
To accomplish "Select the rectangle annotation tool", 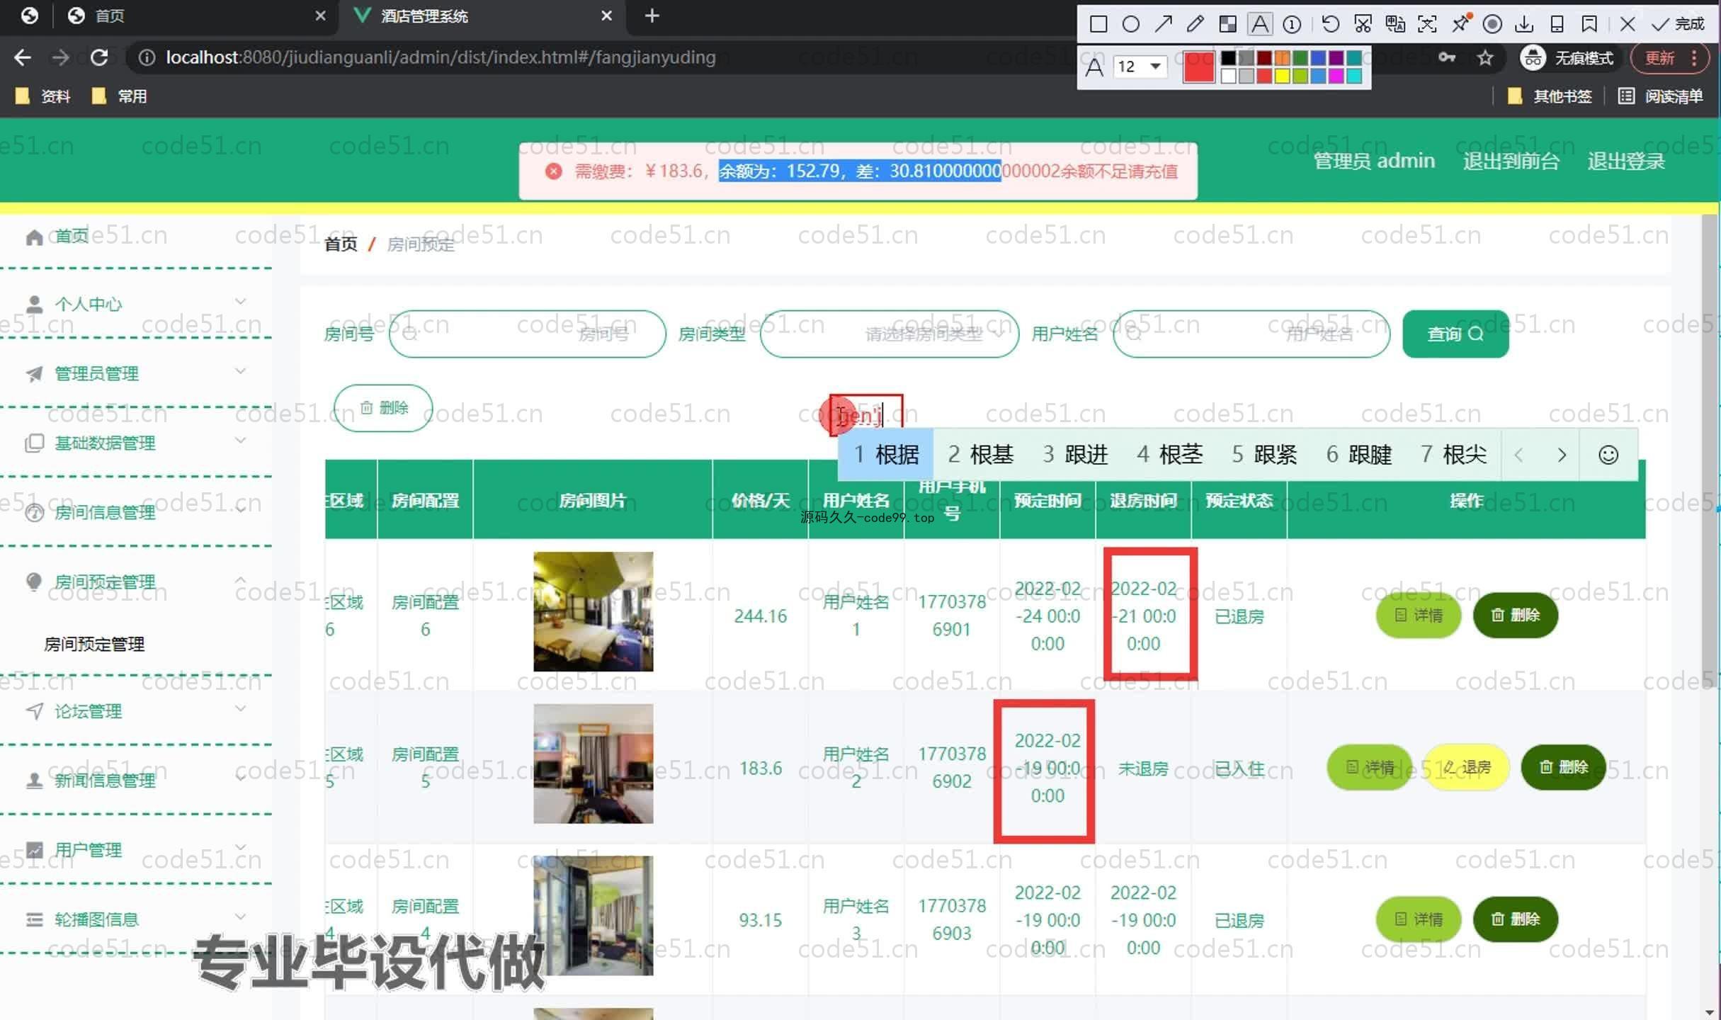I will [1098, 24].
